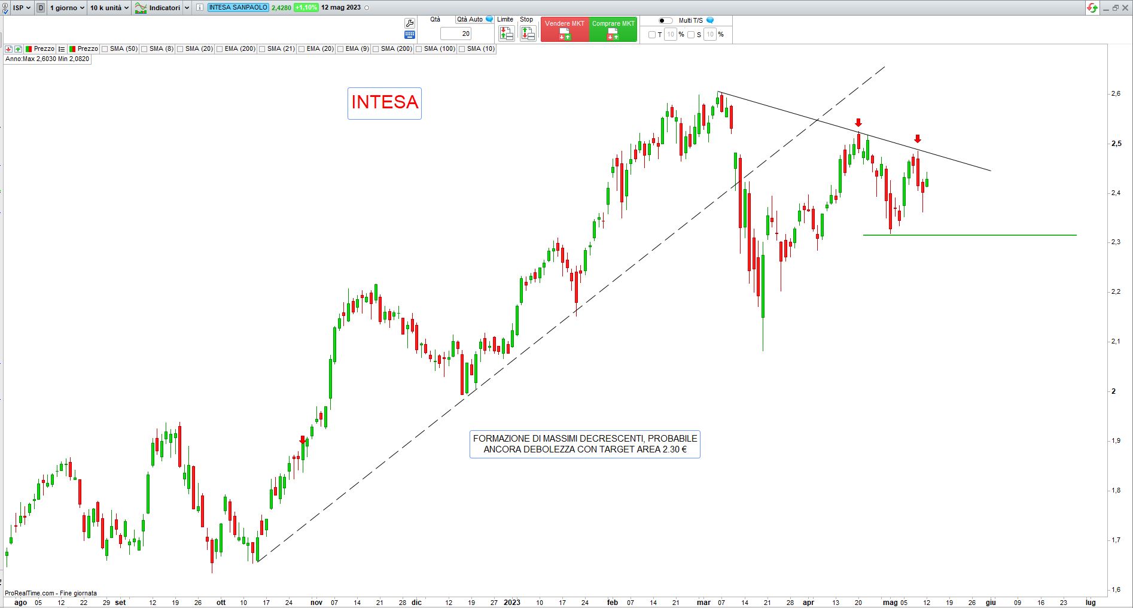The width and height of the screenshot is (1133, 608).
Task: Click the FORMAZIONE DI MASSIMI DECRESCENTI annotation box
Action: tap(585, 444)
